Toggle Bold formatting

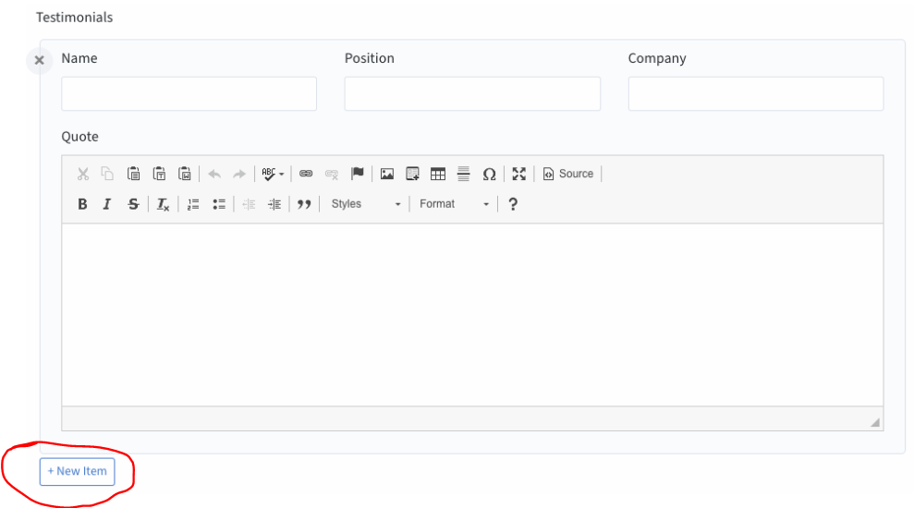(x=82, y=204)
